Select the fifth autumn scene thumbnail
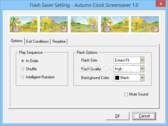 [145, 24]
